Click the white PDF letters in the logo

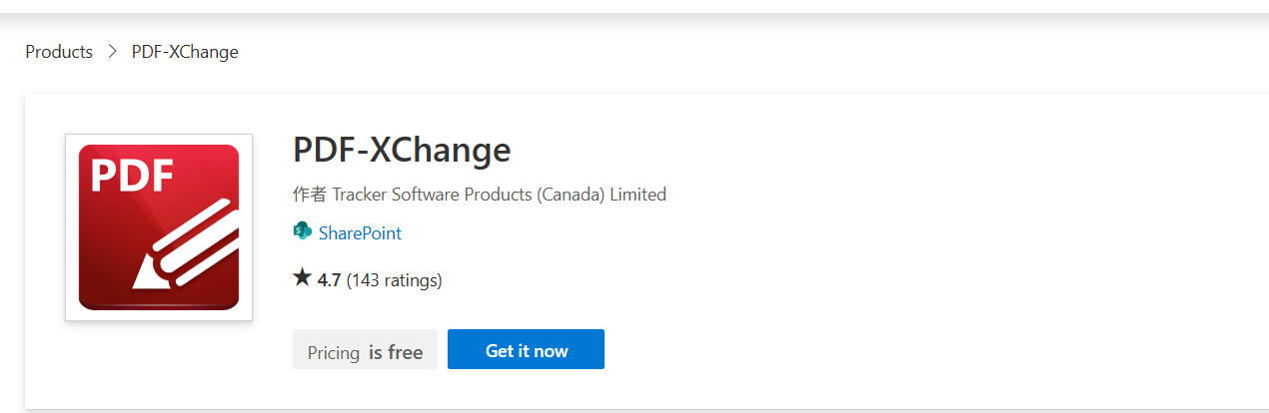[x=132, y=176]
